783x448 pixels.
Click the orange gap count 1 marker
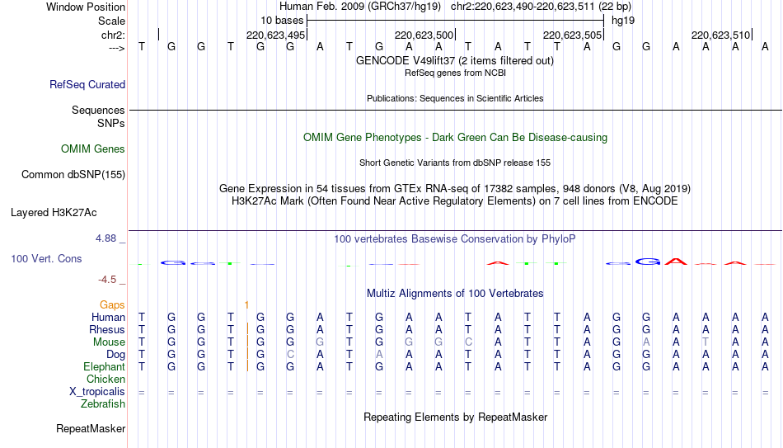tap(246, 305)
